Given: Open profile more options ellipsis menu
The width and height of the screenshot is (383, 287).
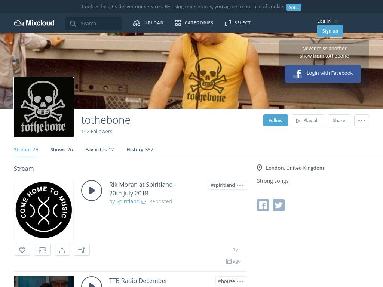Looking at the screenshot, I should [361, 120].
